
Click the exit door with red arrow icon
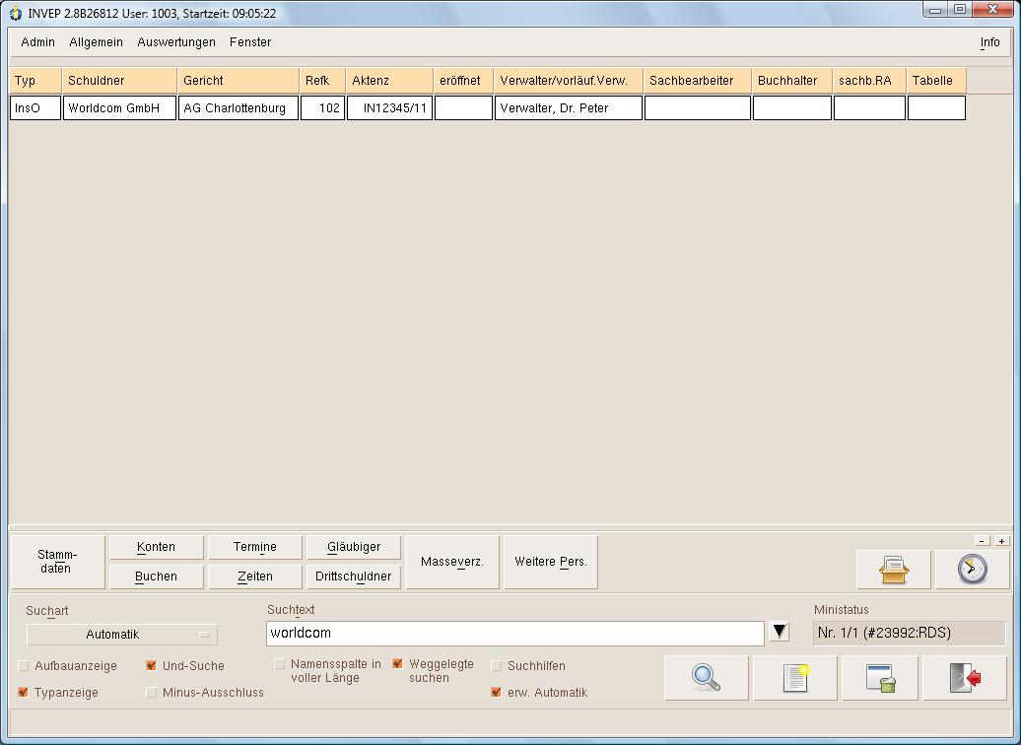tap(965, 678)
